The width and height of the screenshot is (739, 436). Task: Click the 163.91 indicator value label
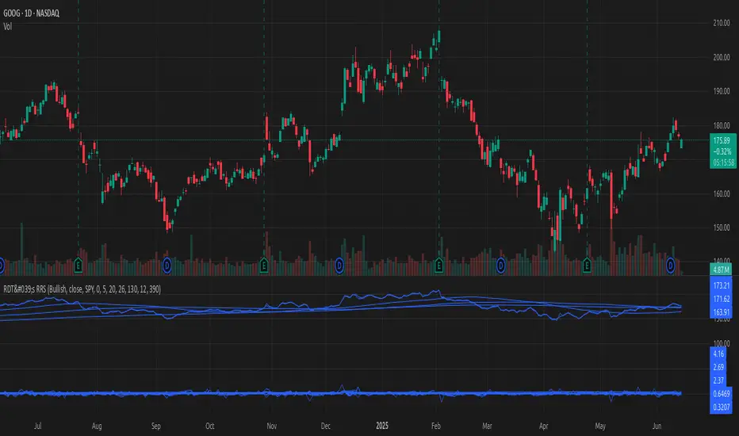click(722, 312)
